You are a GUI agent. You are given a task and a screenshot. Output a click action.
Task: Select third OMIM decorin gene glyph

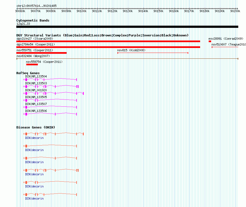50,158
